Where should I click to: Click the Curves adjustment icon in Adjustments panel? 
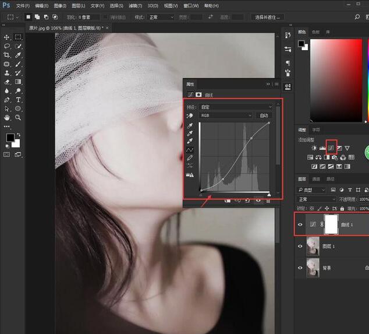(x=331, y=148)
